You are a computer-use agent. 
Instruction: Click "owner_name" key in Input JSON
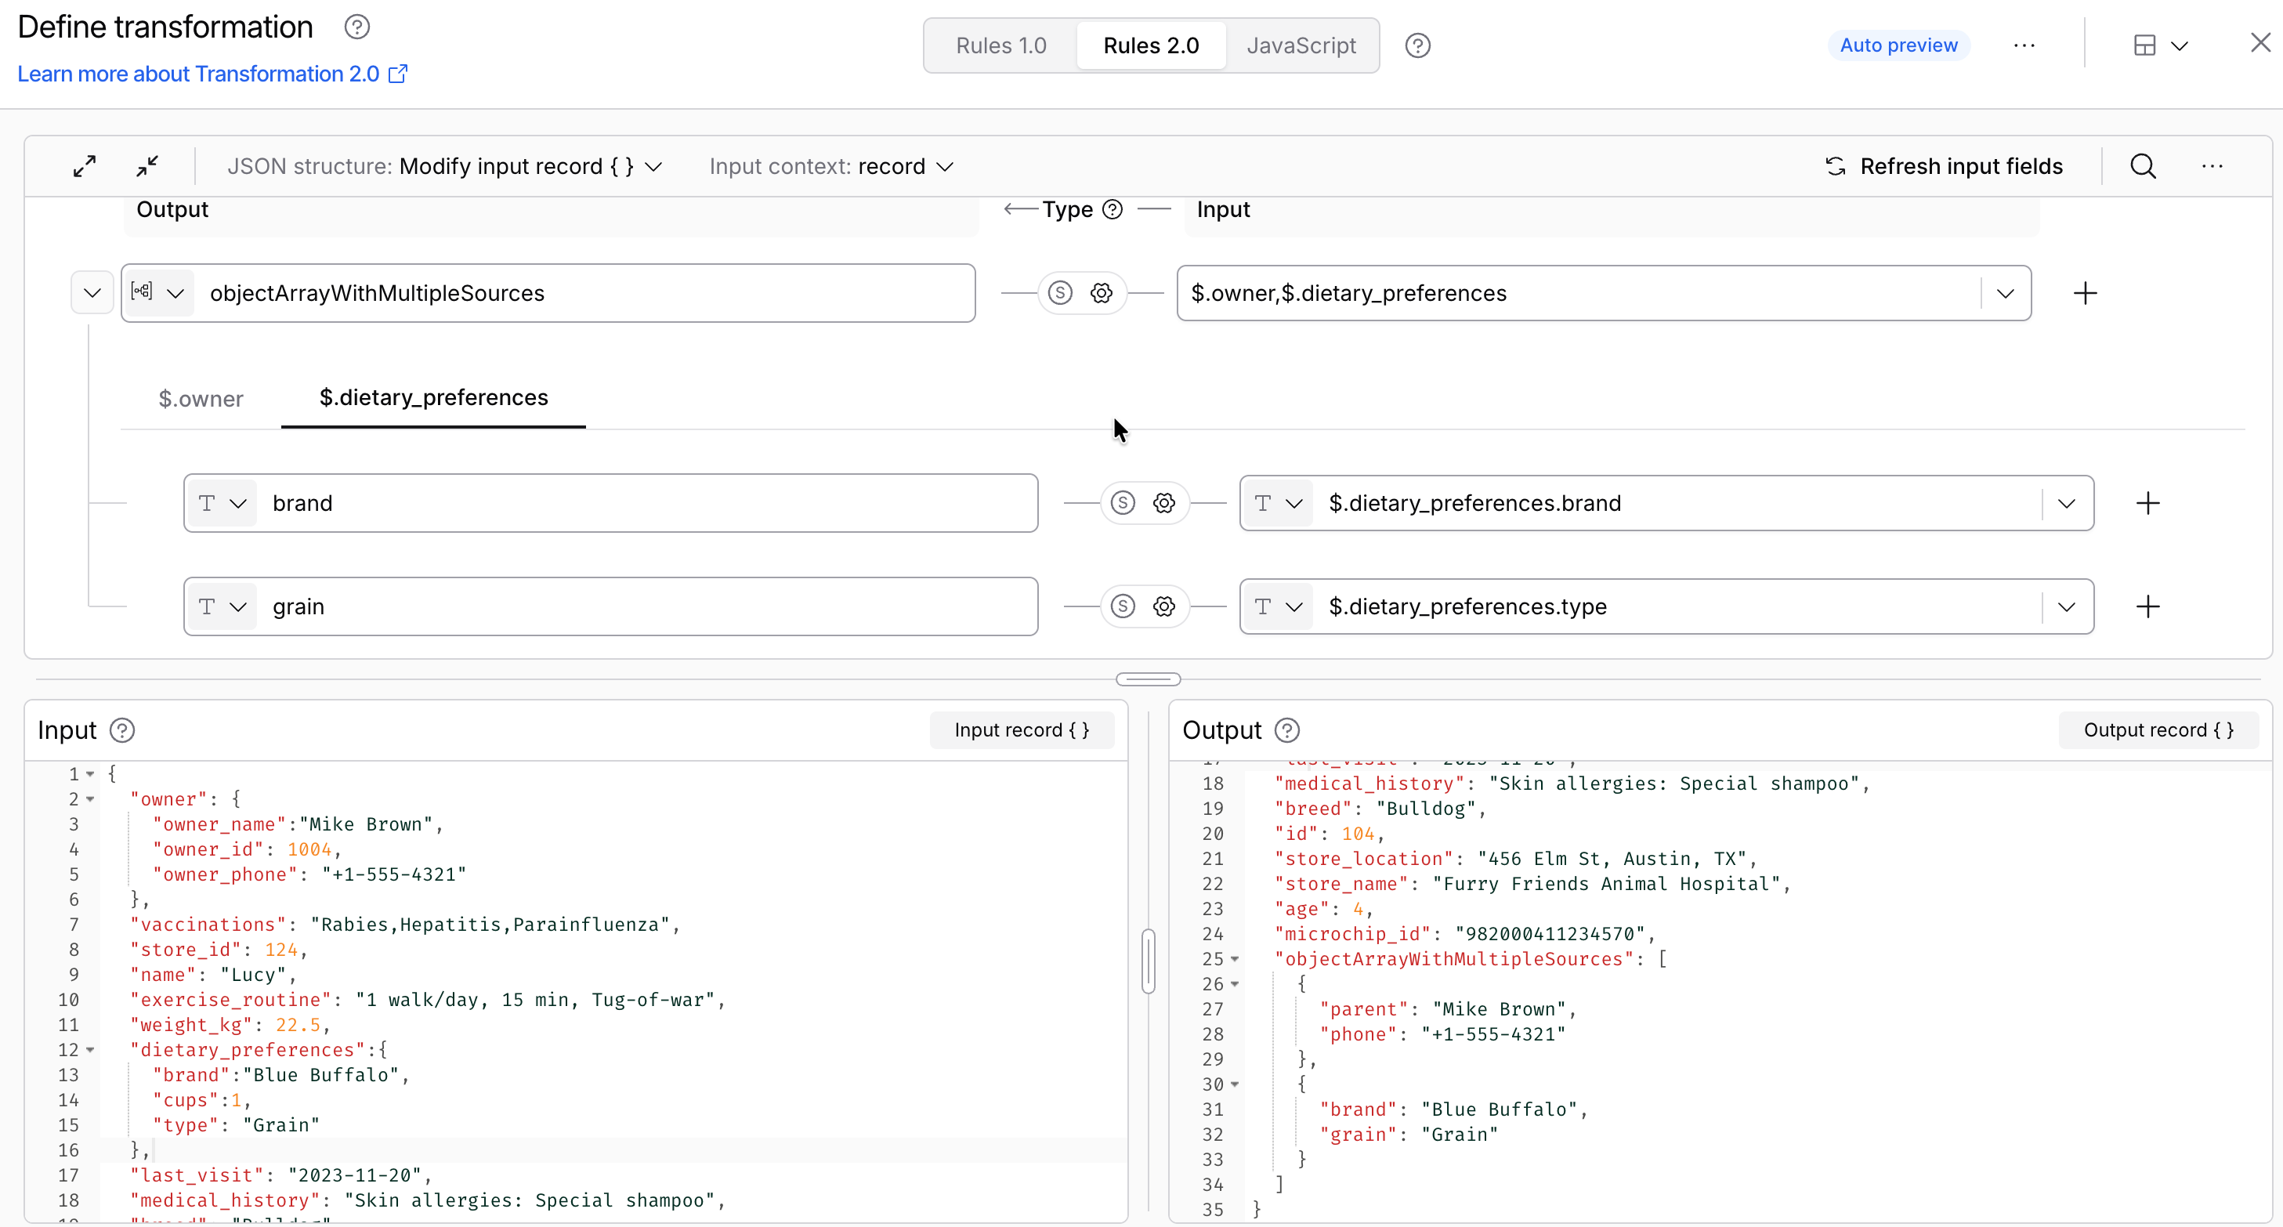pyautogui.click(x=219, y=824)
